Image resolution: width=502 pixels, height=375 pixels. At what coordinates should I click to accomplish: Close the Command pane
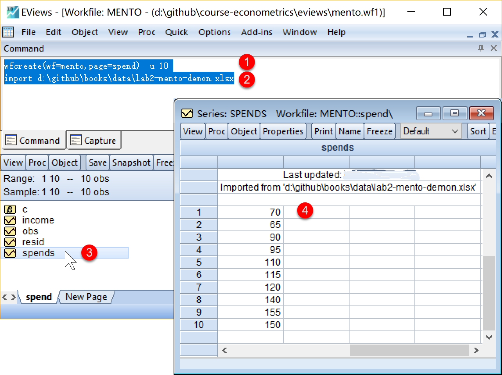click(494, 48)
